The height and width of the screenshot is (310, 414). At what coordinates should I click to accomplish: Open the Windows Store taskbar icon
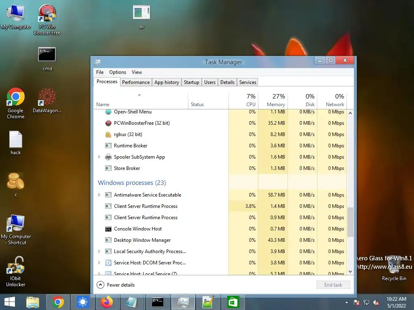pos(232,302)
